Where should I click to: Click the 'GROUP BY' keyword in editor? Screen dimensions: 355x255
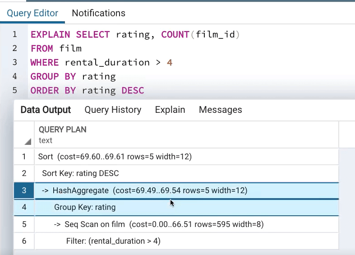pos(53,77)
